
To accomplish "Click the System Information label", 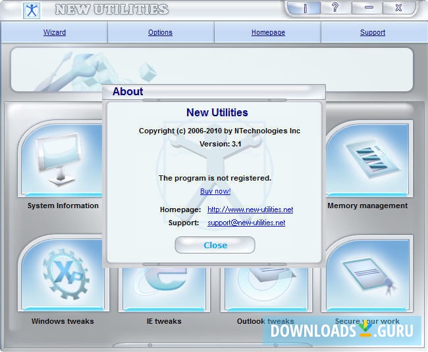I will [63, 206].
